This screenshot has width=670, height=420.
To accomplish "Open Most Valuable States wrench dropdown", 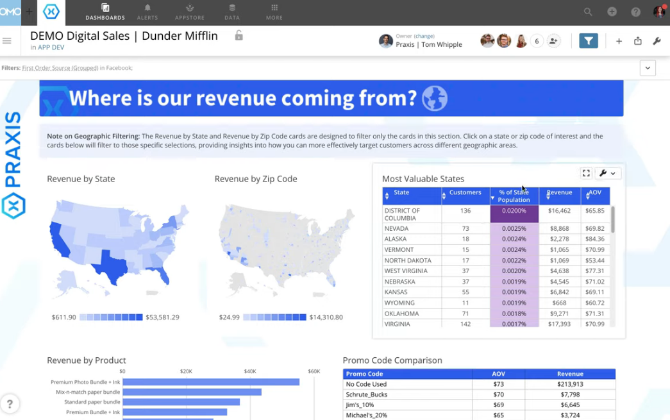I will click(x=608, y=173).
